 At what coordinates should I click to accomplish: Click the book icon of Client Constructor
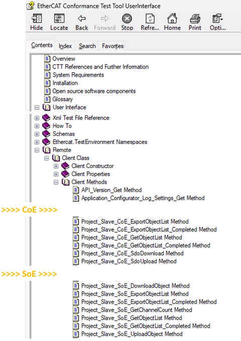(x=65, y=166)
